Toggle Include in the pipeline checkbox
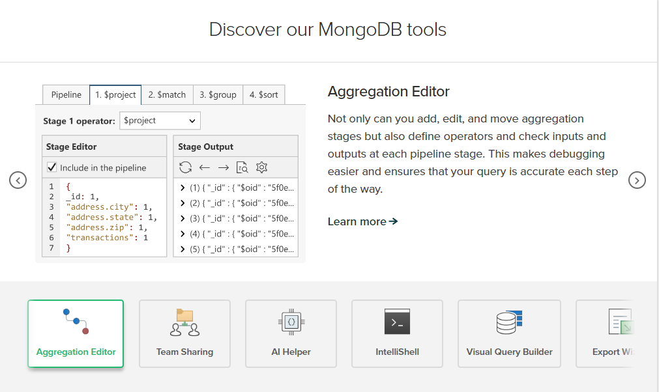 [x=51, y=167]
